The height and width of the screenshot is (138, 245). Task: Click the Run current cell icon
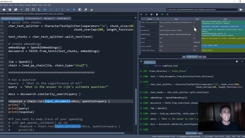pyautogui.click(x=27, y=10)
